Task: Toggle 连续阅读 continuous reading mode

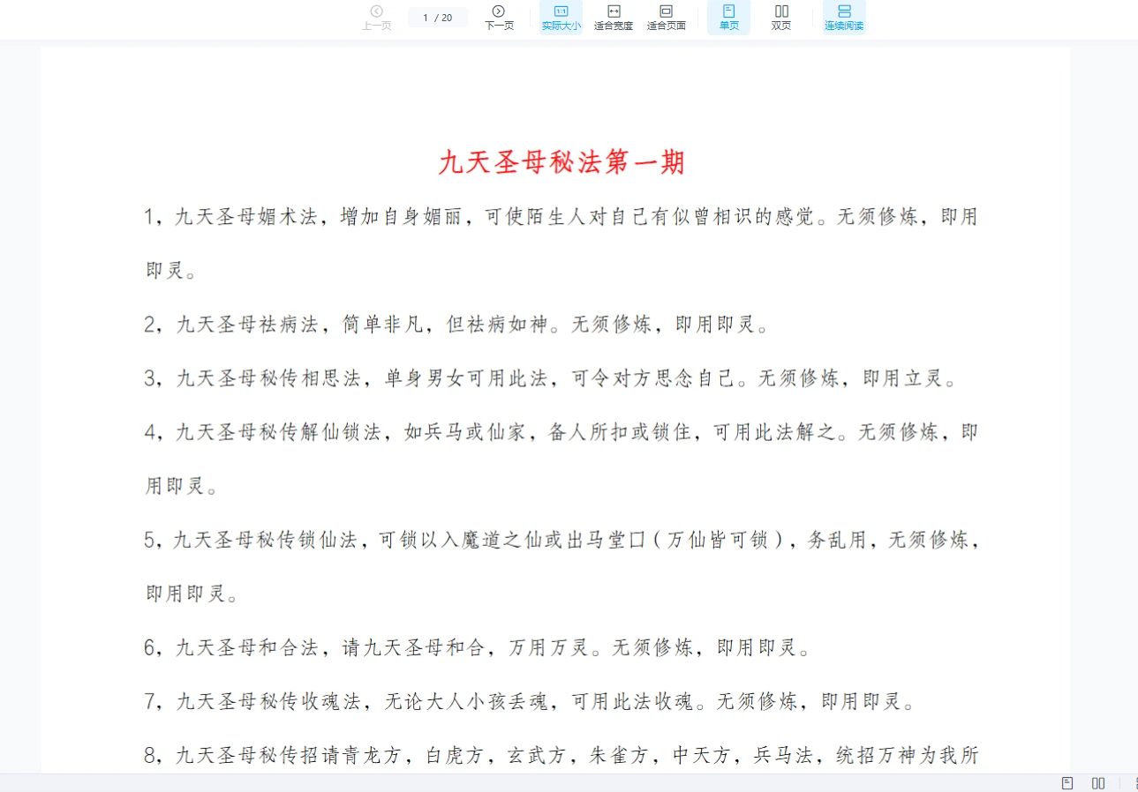Action: click(844, 17)
